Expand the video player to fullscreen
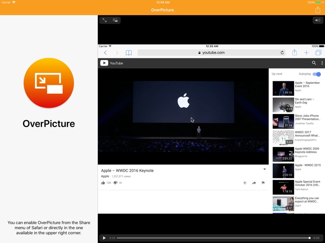Image resolution: width=325 pixels, height=243 pixels. click(x=105, y=20)
